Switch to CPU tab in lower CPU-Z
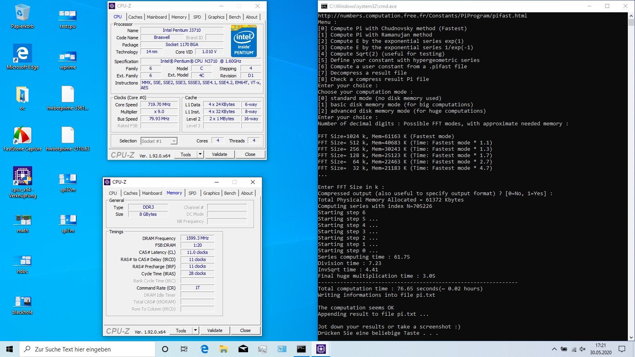The width and height of the screenshot is (635, 357). pos(113,193)
